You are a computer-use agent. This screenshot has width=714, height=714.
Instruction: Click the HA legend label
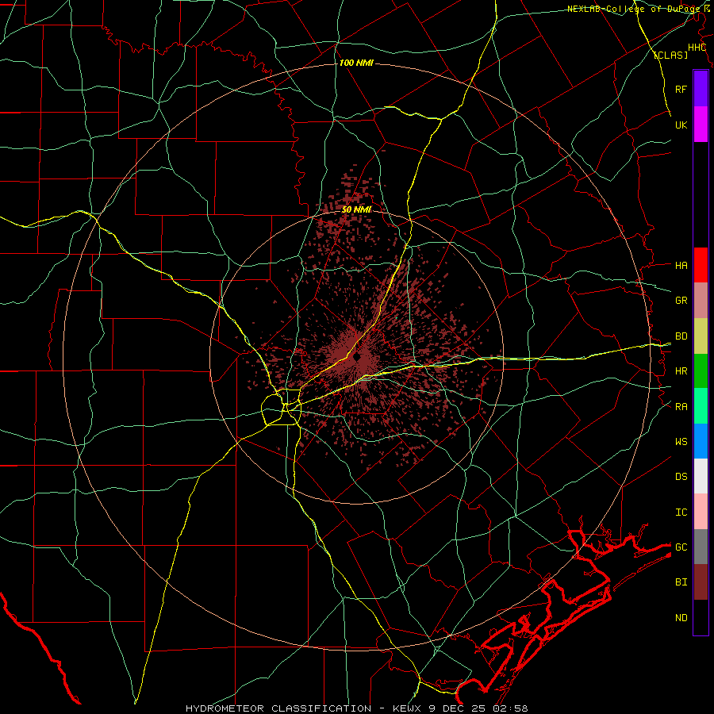[681, 265]
